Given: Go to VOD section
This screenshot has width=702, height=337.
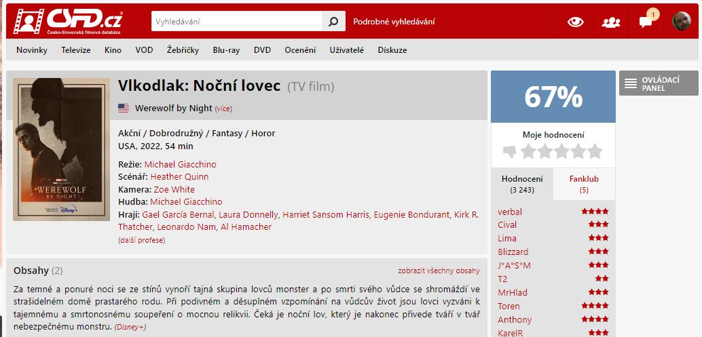Looking at the screenshot, I should point(144,50).
